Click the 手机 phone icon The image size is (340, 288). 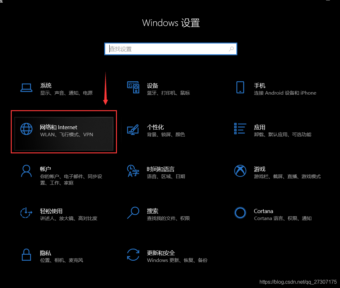coord(240,87)
